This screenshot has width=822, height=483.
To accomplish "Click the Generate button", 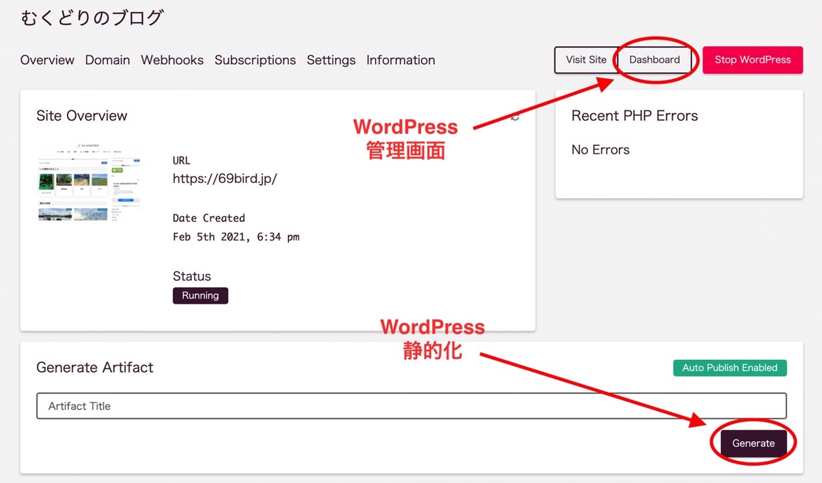I will (x=753, y=443).
